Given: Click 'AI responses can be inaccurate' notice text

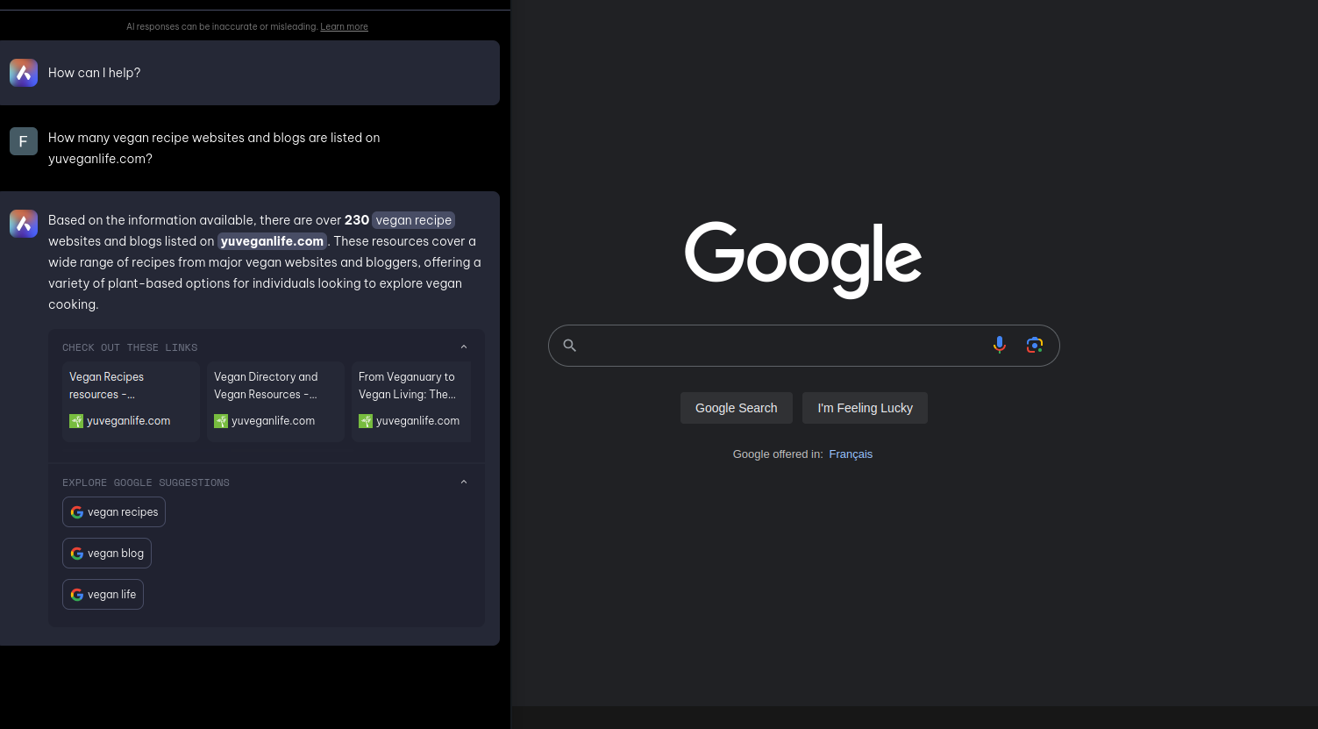Looking at the screenshot, I should (x=222, y=27).
